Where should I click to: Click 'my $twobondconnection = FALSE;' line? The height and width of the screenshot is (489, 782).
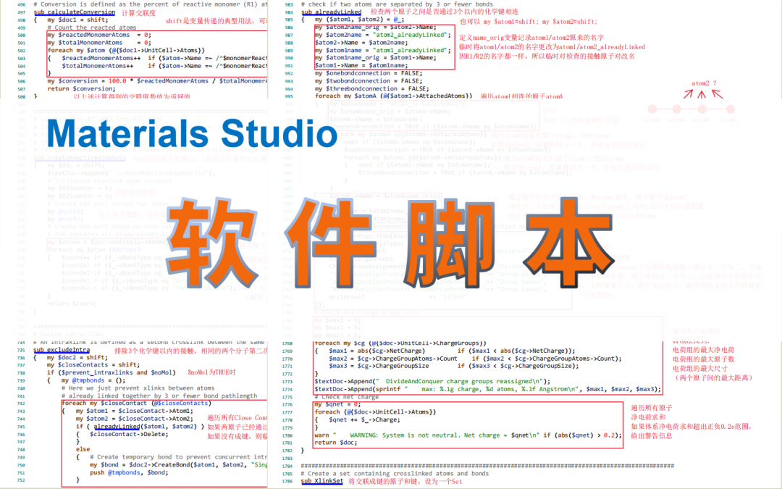(369, 81)
